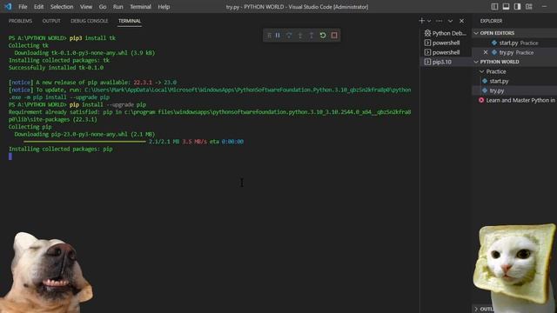Select the Python Debug terminal entry
The image size is (557, 313).
[x=446, y=33]
